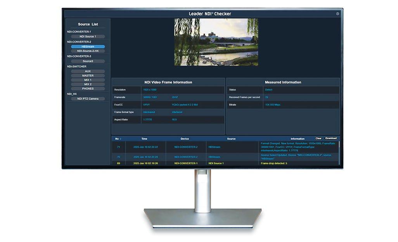
Task: Select the MIX 1 source
Action: 88,80
